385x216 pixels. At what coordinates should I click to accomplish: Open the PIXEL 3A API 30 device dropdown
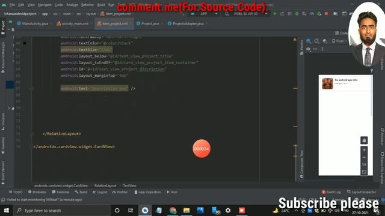[x=246, y=14]
